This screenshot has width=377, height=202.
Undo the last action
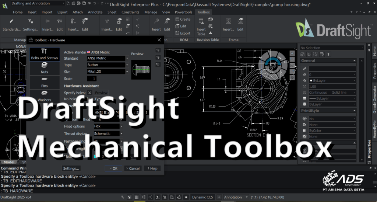pyautogui.click(x=95, y=3)
